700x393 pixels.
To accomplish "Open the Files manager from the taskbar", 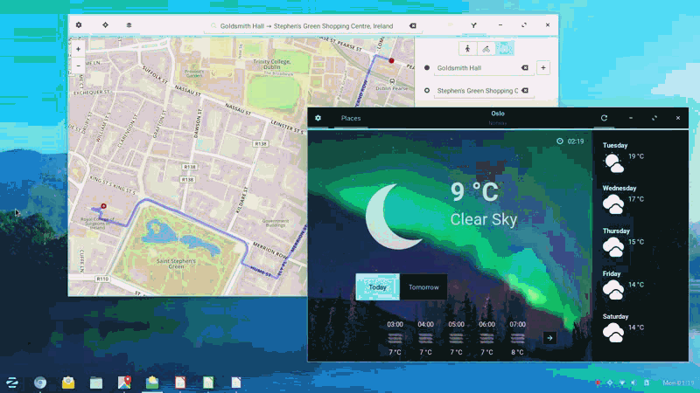I will 96,383.
